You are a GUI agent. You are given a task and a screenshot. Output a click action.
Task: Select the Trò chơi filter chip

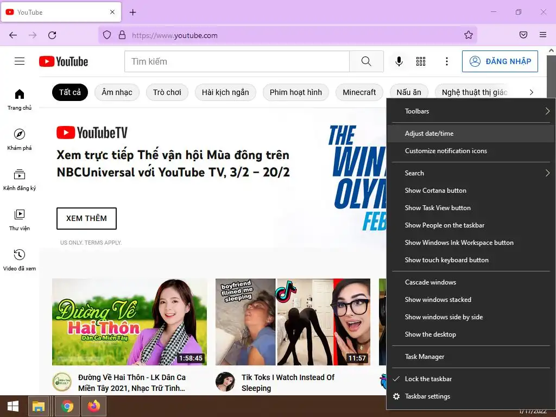(167, 92)
